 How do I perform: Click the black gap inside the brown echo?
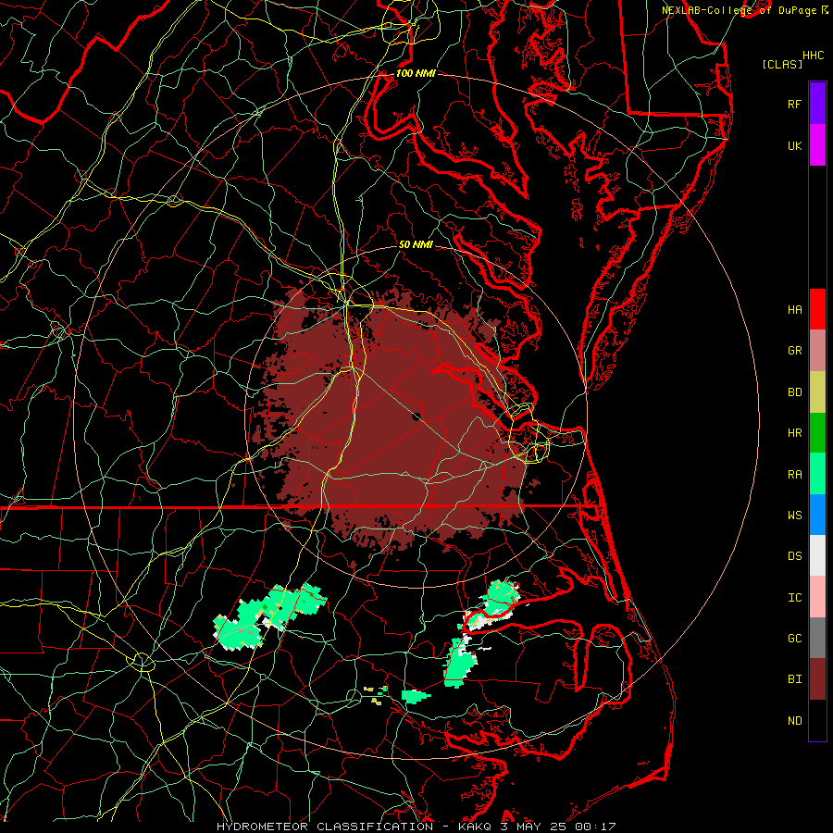[416, 416]
